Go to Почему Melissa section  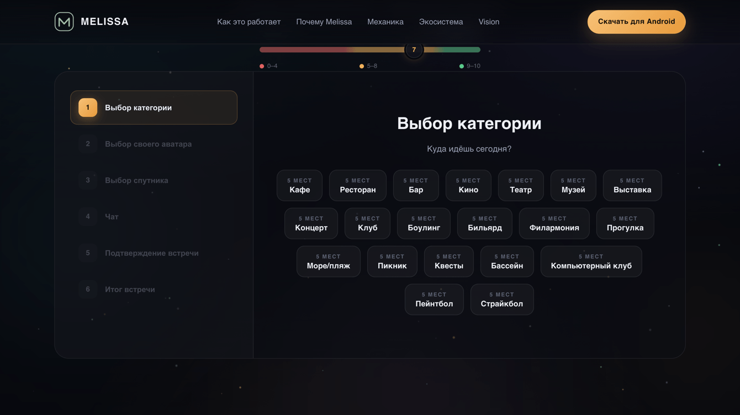tap(324, 22)
